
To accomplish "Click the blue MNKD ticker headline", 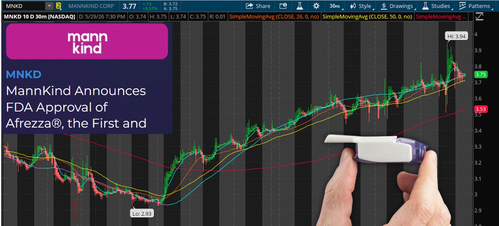I will [24, 75].
